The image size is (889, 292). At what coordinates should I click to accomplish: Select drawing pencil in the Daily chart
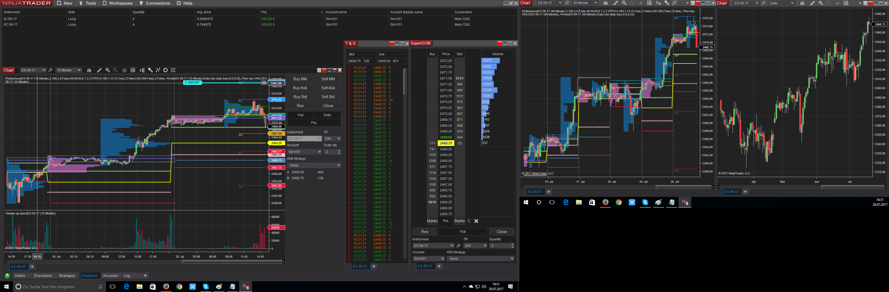pyautogui.click(x=812, y=3)
